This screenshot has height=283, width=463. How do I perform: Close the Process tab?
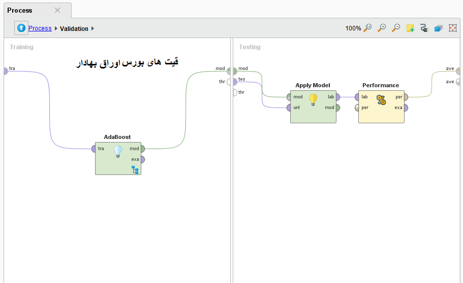[57, 10]
